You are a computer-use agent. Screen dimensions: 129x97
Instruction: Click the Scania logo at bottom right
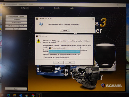(x=111, y=86)
